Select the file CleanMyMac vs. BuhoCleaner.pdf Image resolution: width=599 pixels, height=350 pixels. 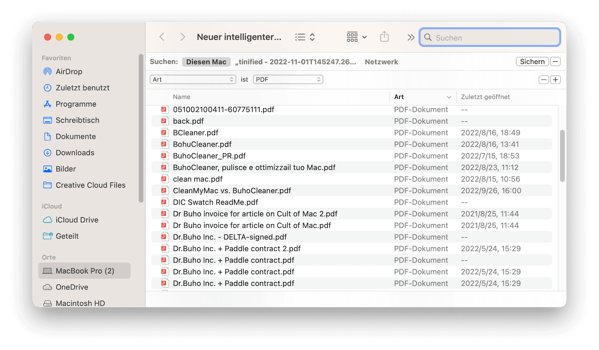click(x=232, y=190)
